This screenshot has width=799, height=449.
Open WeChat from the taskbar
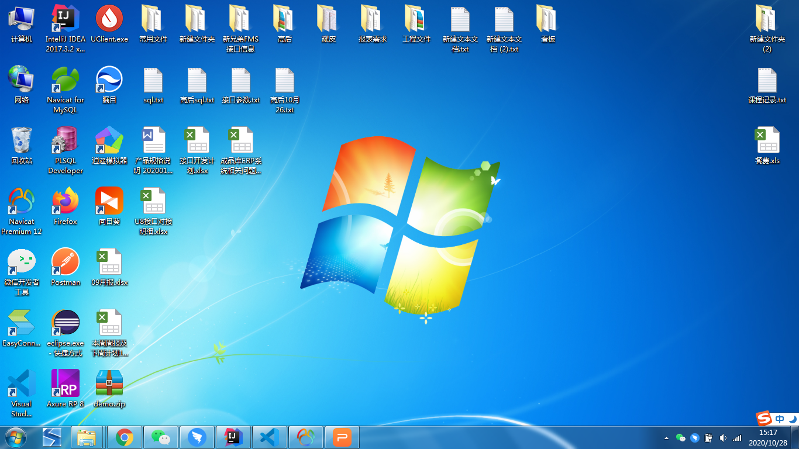click(160, 437)
